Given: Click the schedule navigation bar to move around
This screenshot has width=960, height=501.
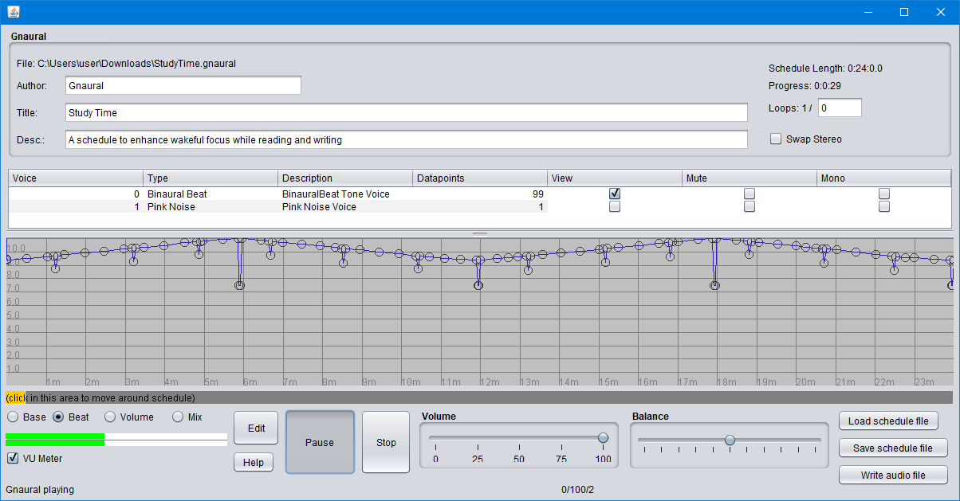Looking at the screenshot, I should point(479,397).
